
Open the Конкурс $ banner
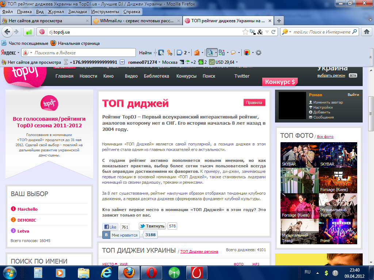280,82
